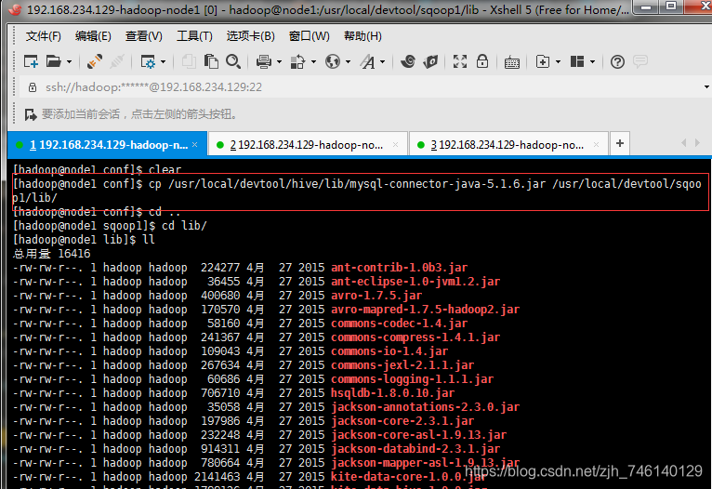Open the session Properties gear icon
The image size is (712, 489).
tap(148, 61)
